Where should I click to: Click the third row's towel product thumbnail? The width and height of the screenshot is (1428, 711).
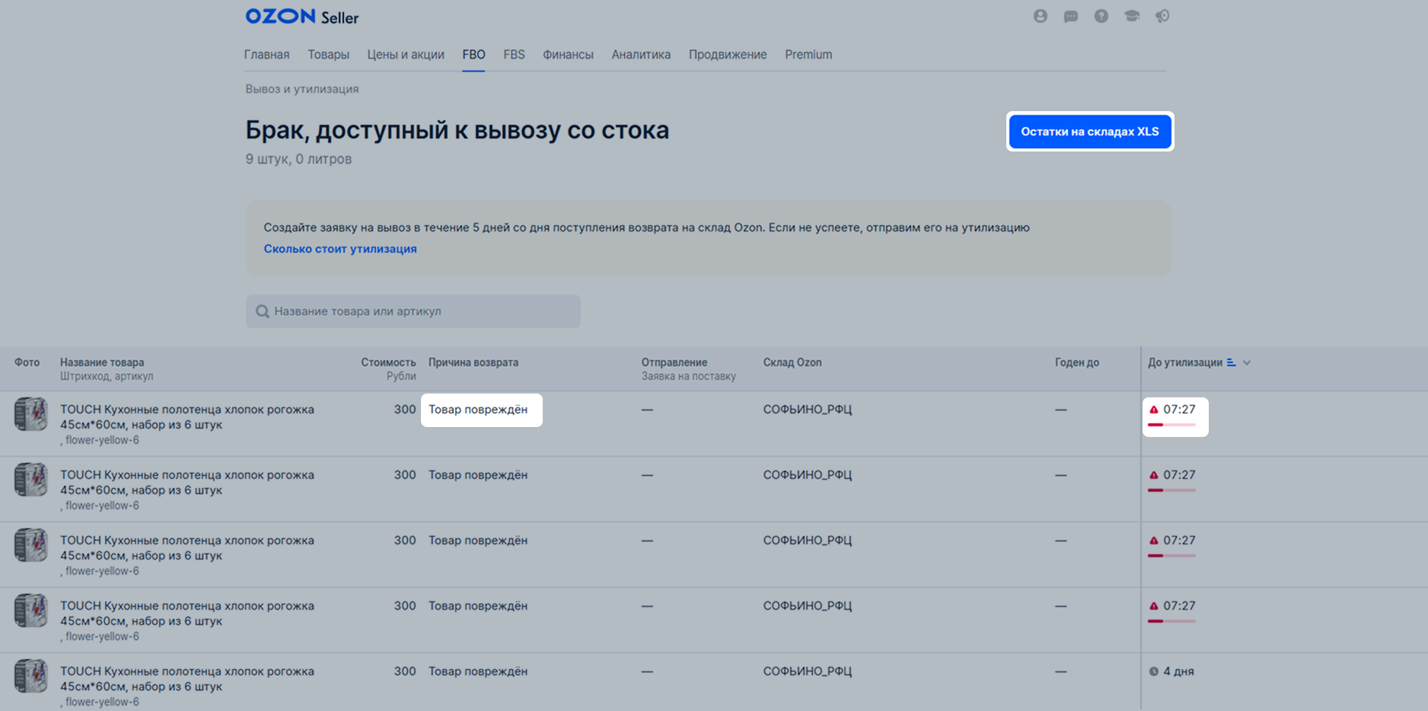(x=30, y=545)
